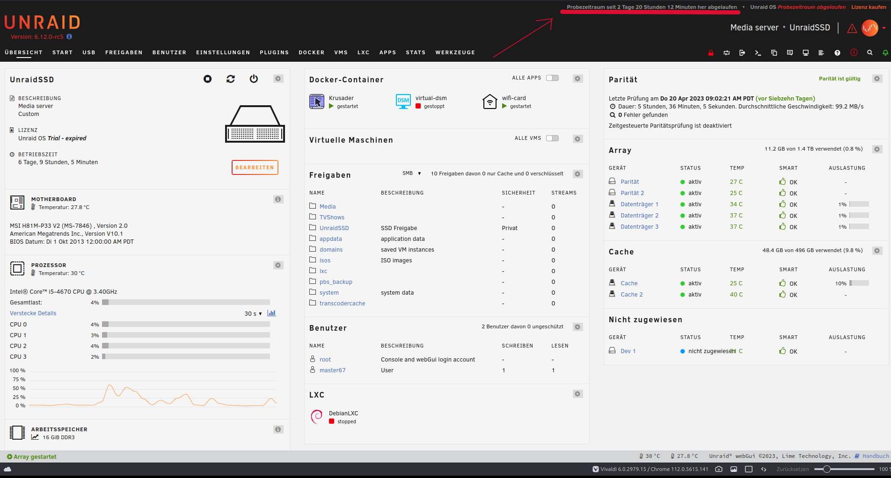This screenshot has width=891, height=478.
Task: Click the cloud sync icon in Vivaldi status bar
Action: 7,469
